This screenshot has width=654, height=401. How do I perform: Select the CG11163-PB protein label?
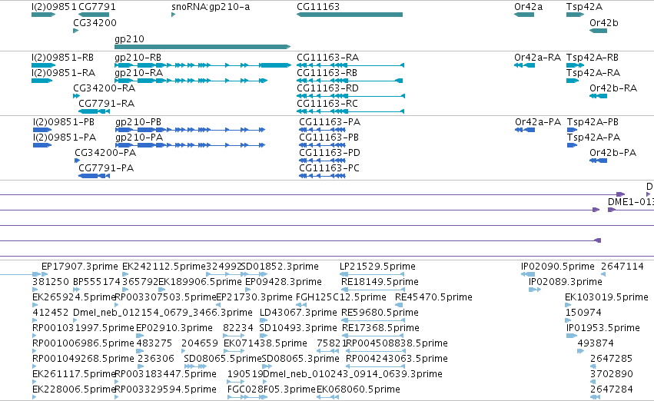[329, 138]
